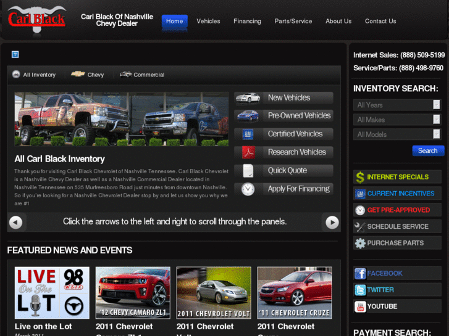Click the Facebook logo icon

point(360,274)
